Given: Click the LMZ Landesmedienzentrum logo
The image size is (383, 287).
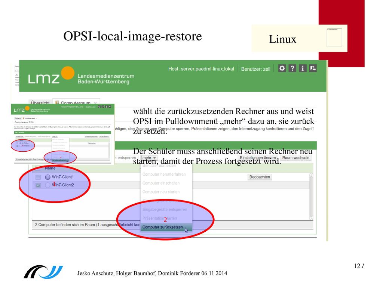Looking at the screenshot, I should click(x=81, y=76).
